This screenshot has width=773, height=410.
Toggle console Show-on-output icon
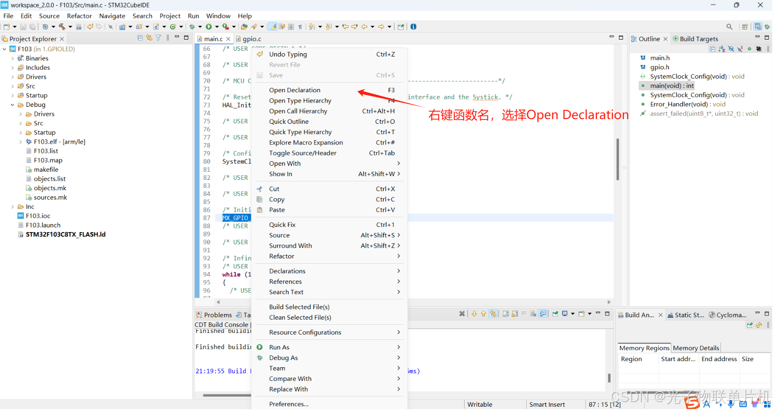tap(543, 314)
